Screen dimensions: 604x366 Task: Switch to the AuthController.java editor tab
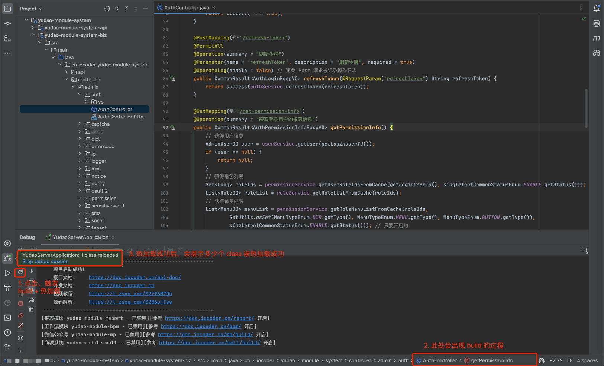click(x=186, y=7)
